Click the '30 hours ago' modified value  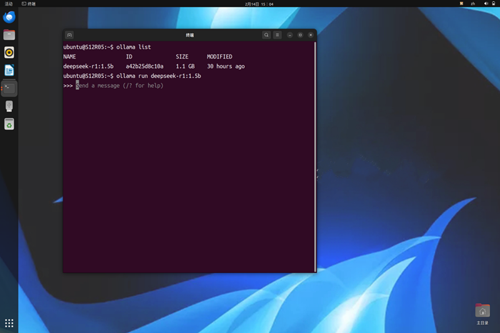[x=226, y=66]
